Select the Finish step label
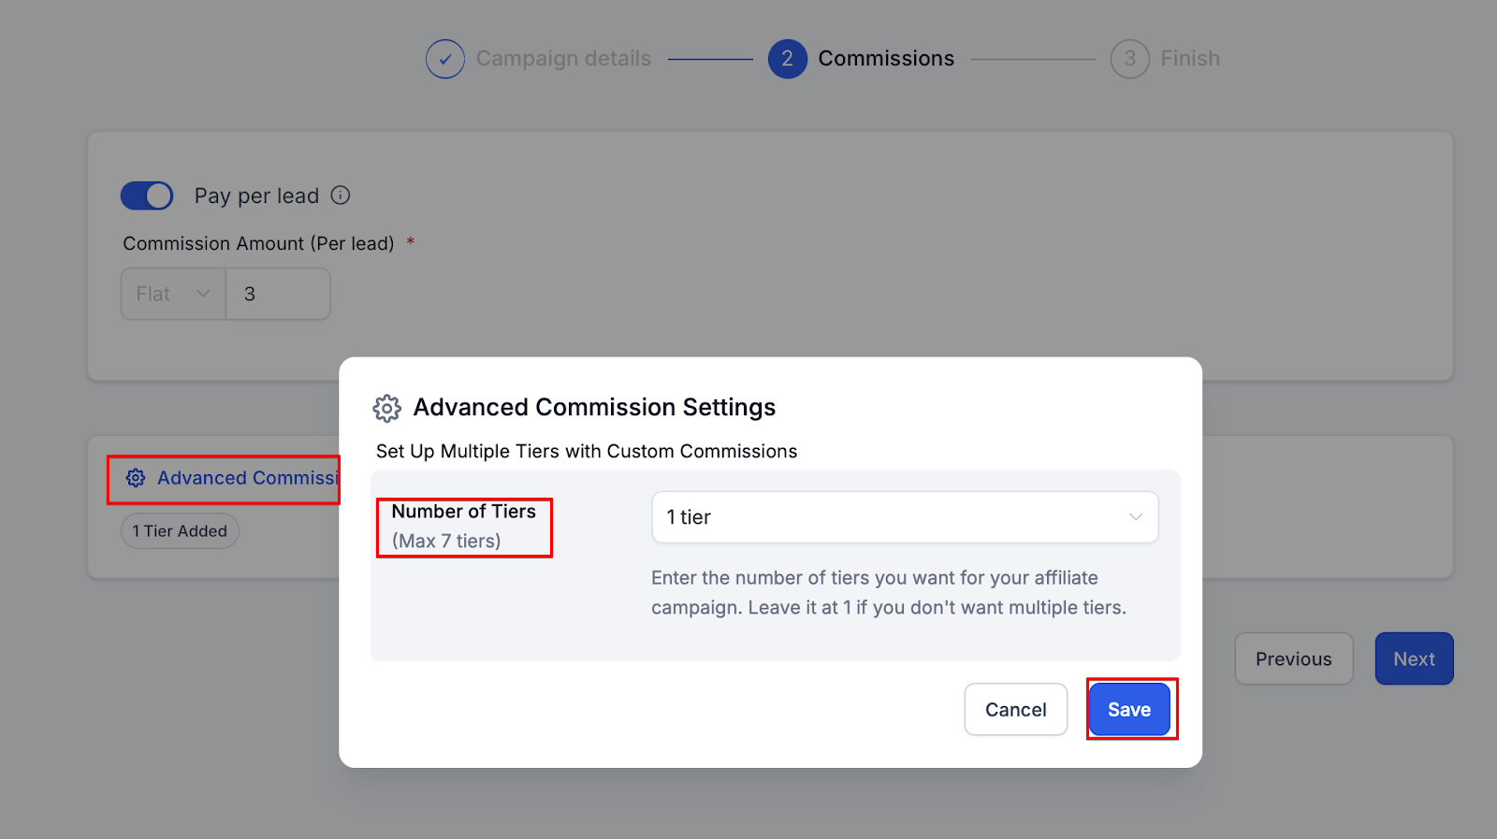The width and height of the screenshot is (1497, 839). [1190, 59]
